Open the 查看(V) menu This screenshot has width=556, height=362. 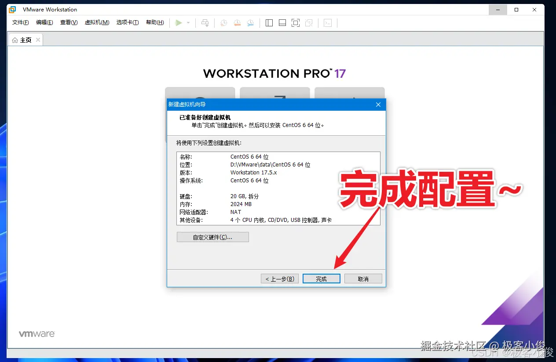pos(69,22)
